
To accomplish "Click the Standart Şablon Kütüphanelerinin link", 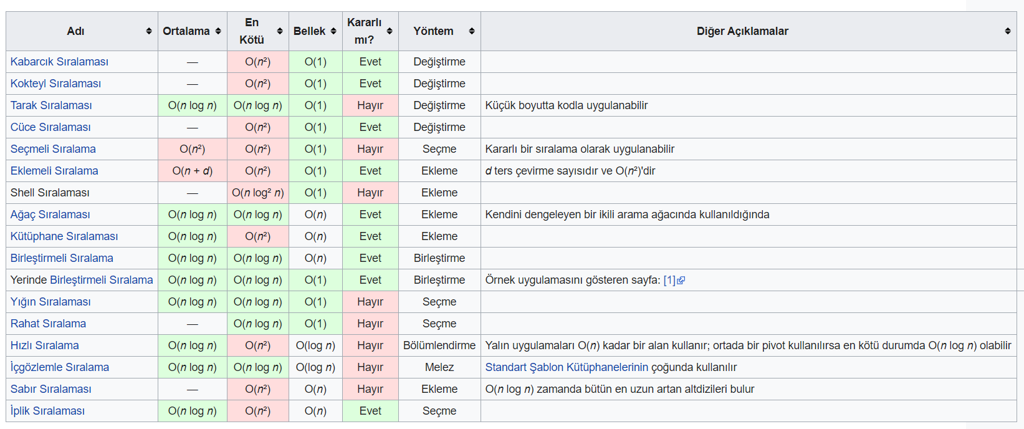I will [x=565, y=367].
